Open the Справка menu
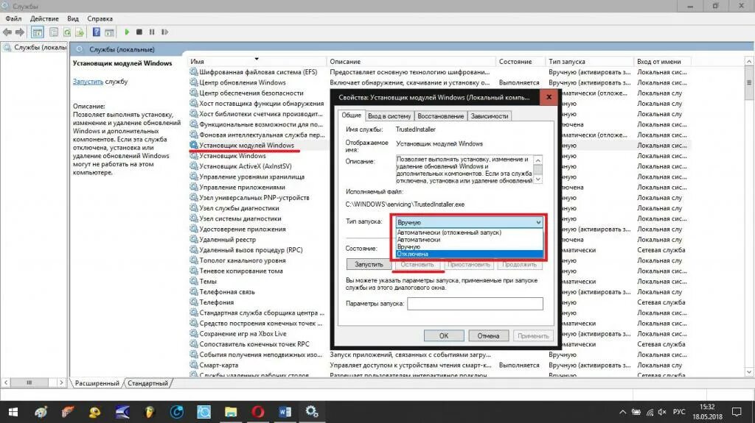 tap(100, 18)
